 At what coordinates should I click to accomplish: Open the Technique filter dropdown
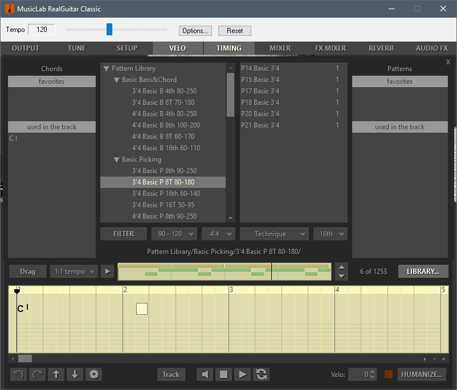coord(274,234)
